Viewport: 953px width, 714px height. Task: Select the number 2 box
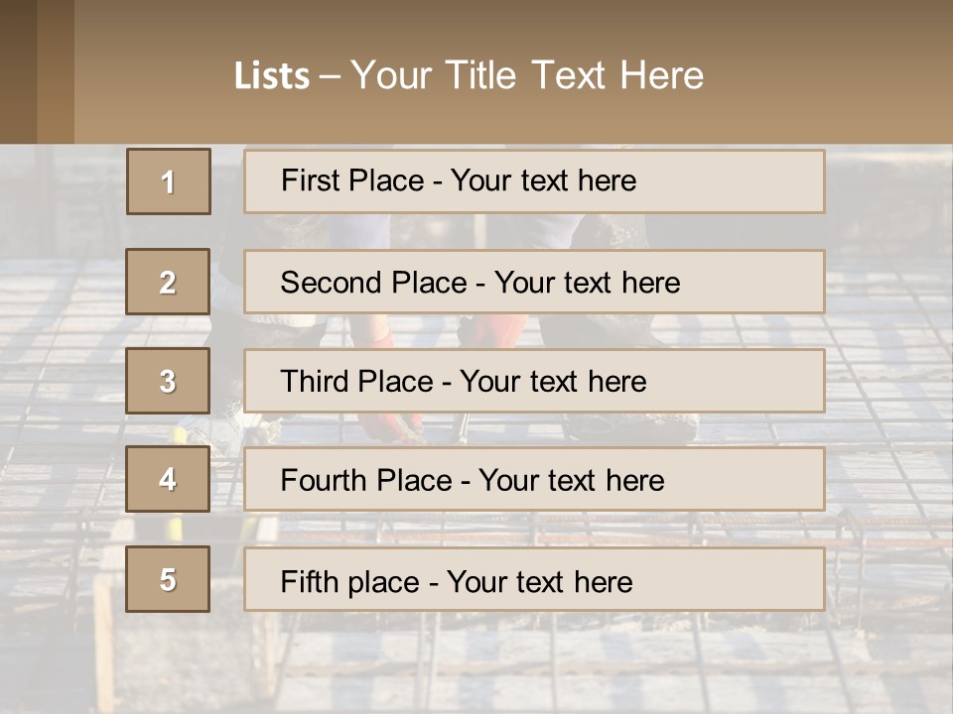(168, 282)
